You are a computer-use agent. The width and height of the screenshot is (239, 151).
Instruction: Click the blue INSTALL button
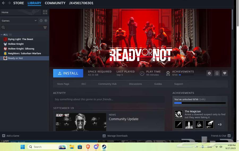[x=68, y=73]
